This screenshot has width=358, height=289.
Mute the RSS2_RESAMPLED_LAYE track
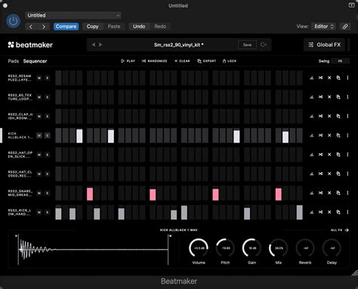pyautogui.click(x=39, y=78)
